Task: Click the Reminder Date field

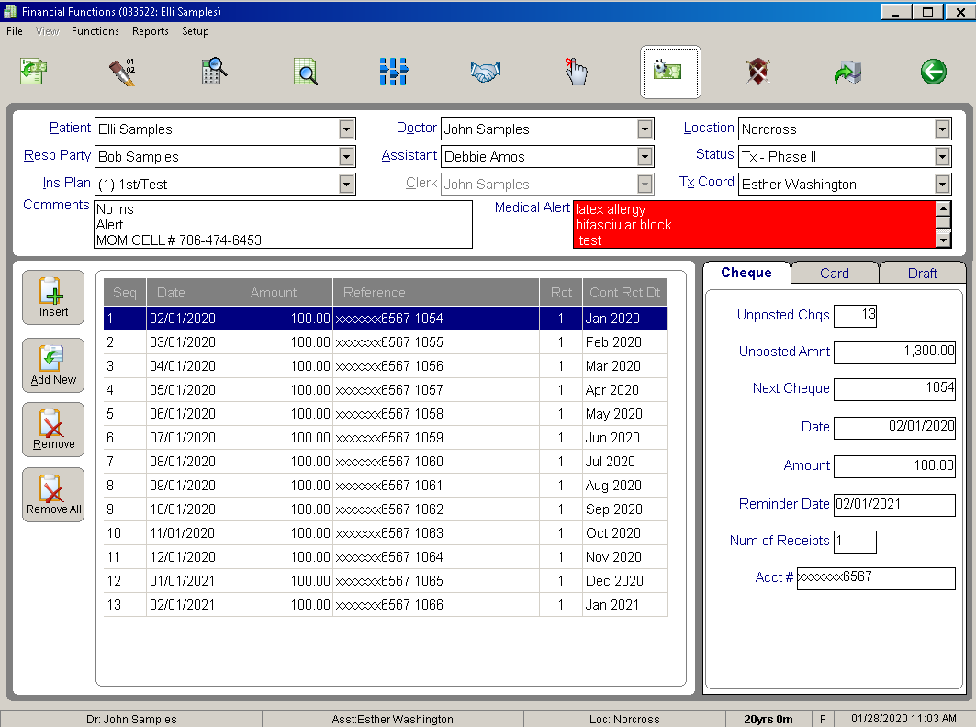Action: click(894, 505)
